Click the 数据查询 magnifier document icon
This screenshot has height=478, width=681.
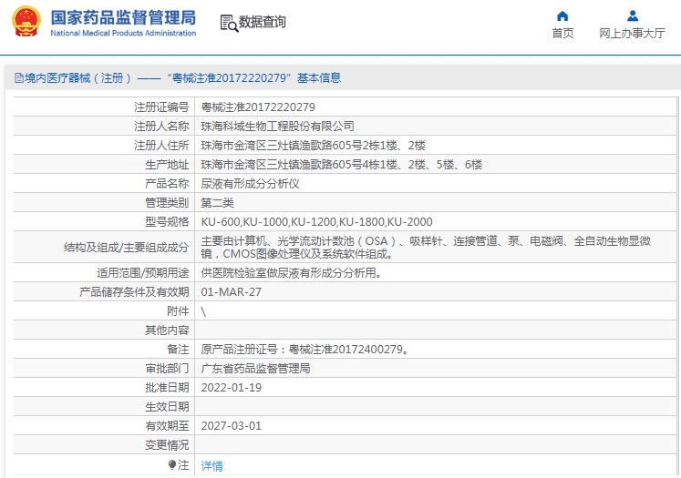(229, 23)
